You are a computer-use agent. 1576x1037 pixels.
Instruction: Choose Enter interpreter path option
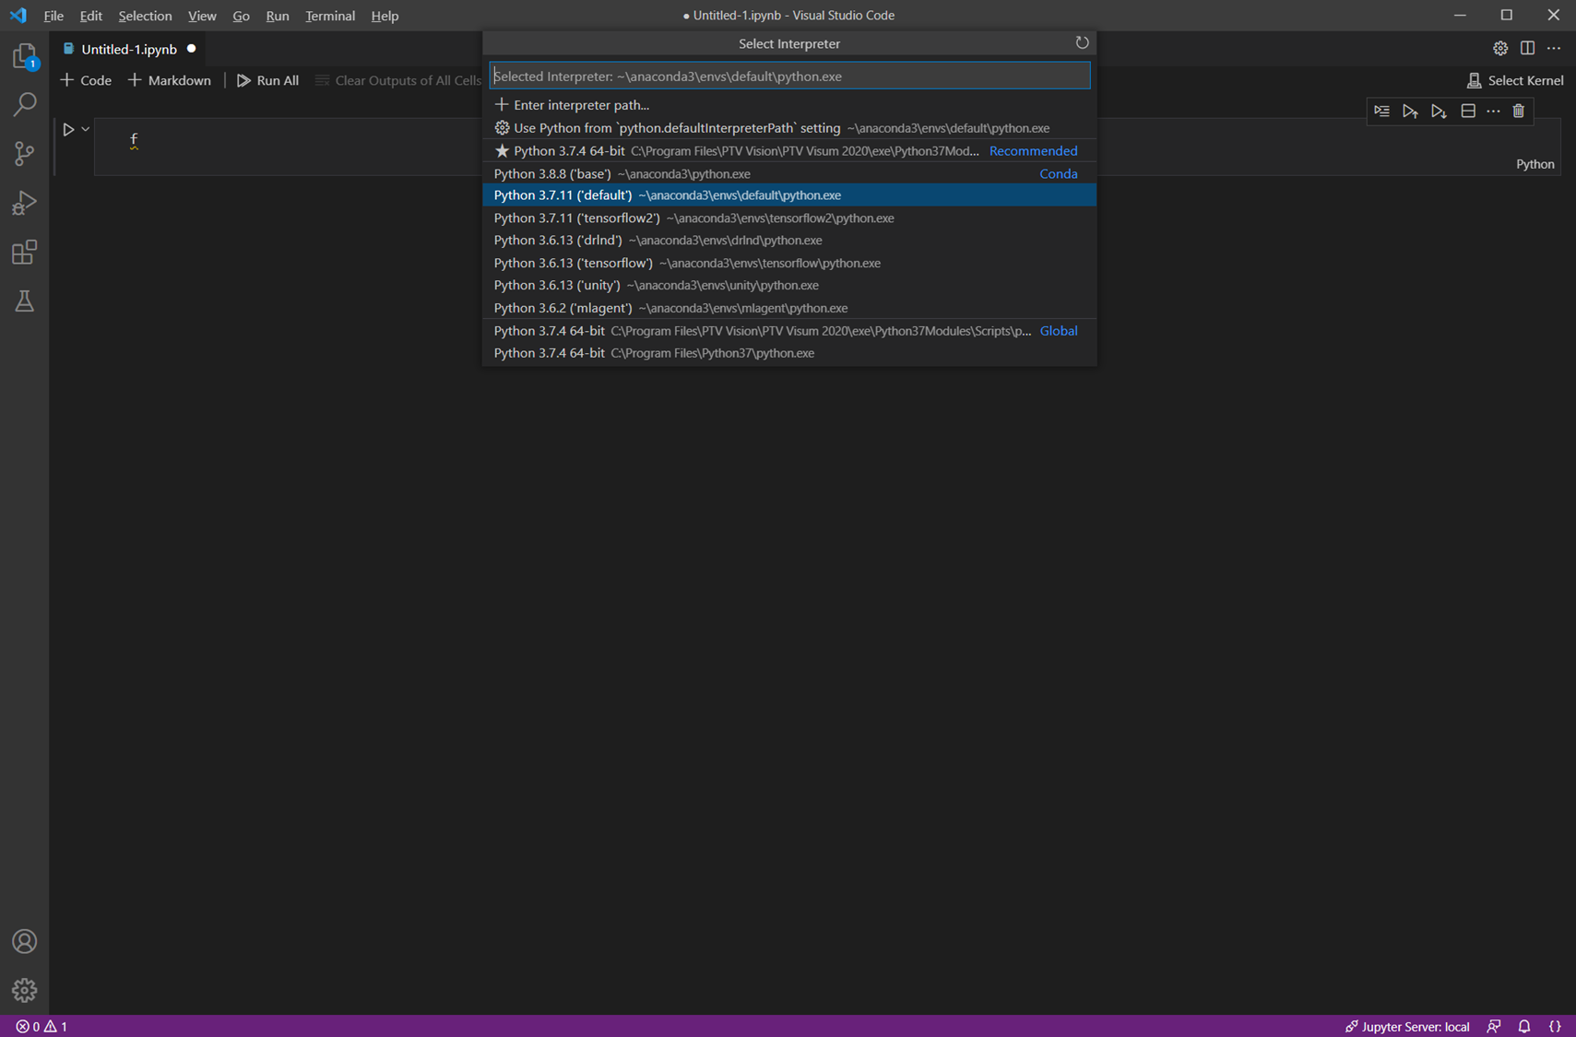[789, 105]
